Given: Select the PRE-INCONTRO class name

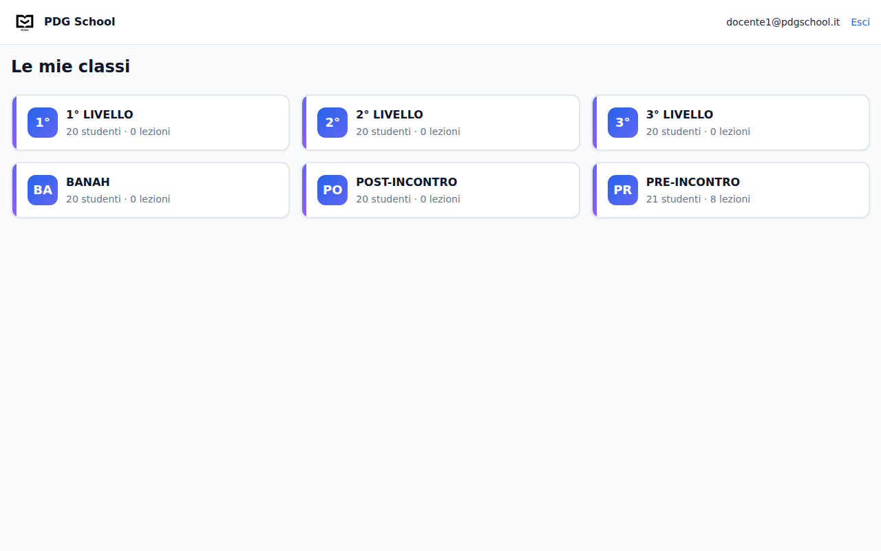Looking at the screenshot, I should point(692,182).
